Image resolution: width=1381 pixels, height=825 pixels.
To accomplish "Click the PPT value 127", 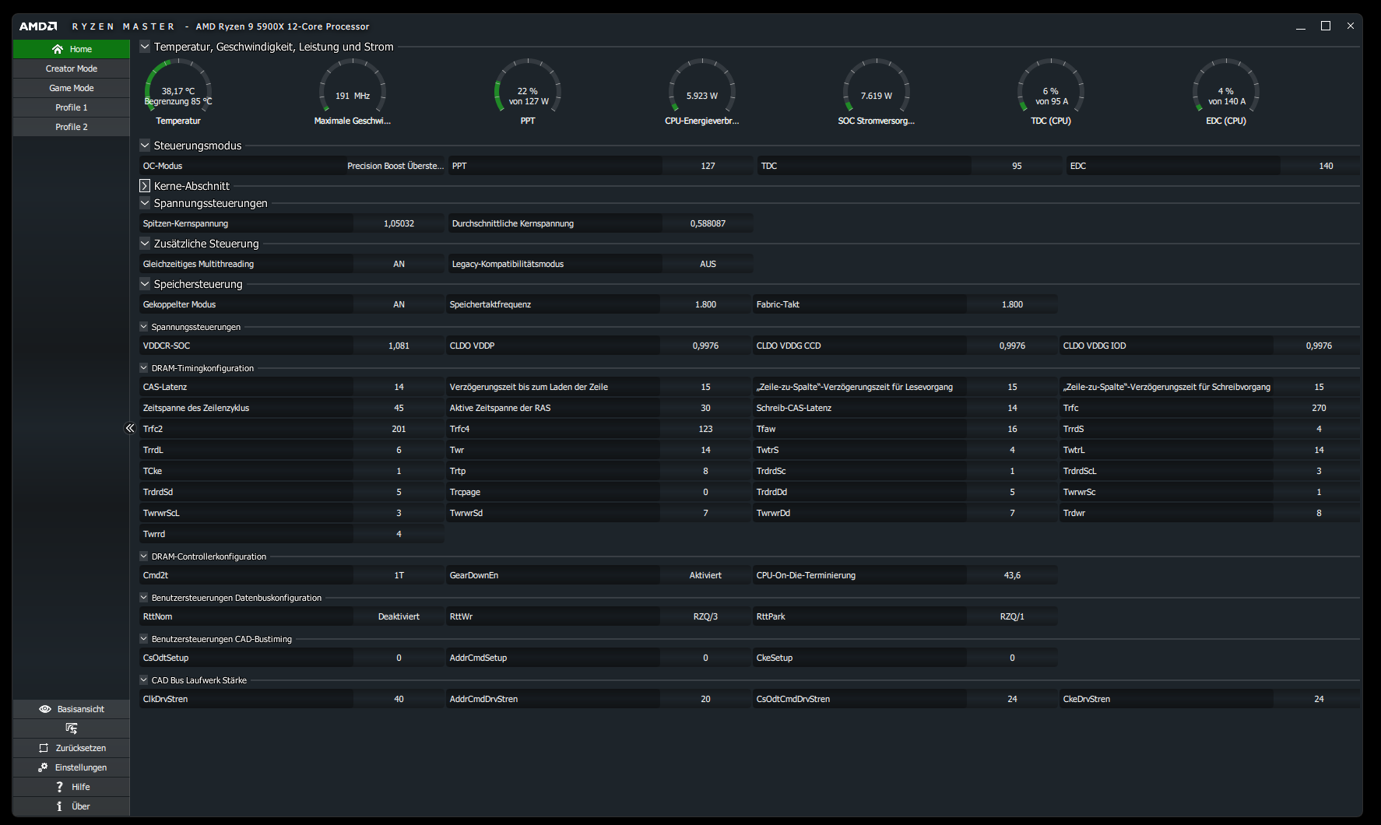I will click(708, 166).
